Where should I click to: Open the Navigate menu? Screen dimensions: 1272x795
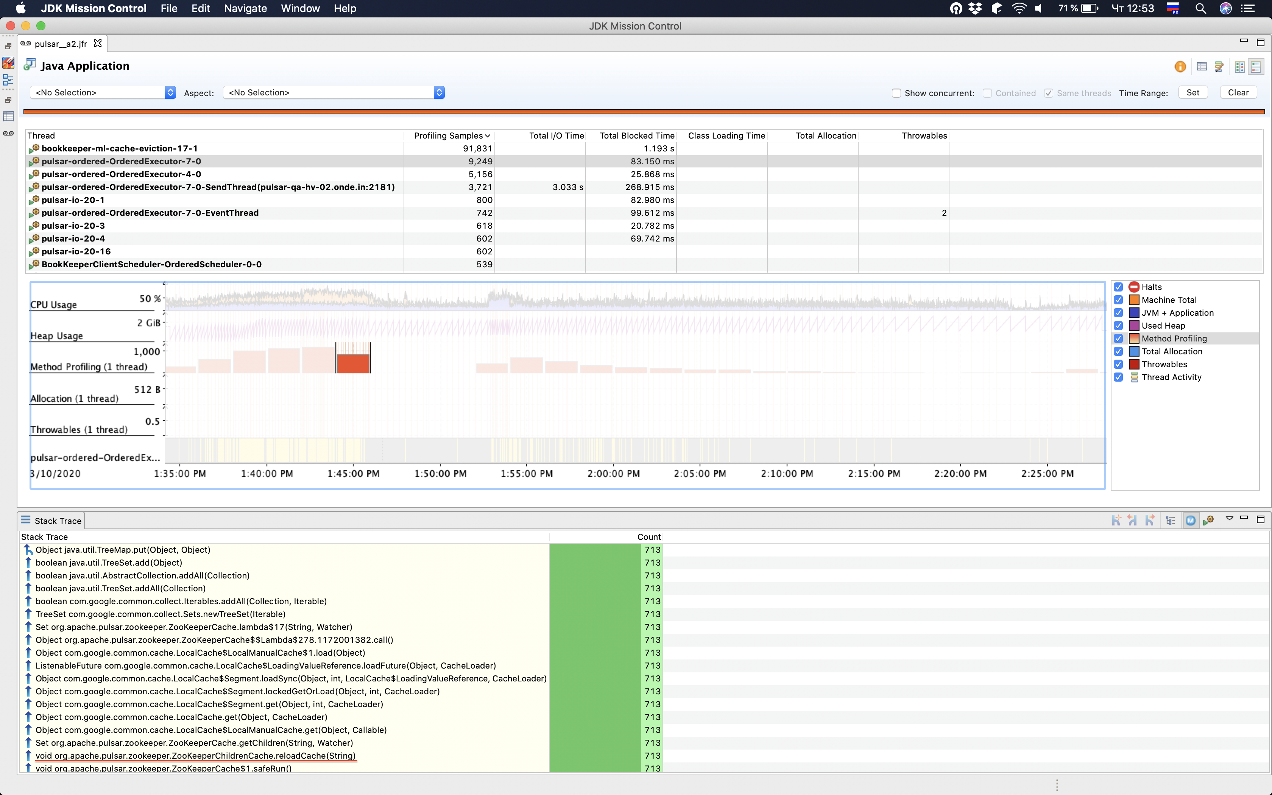click(x=245, y=8)
